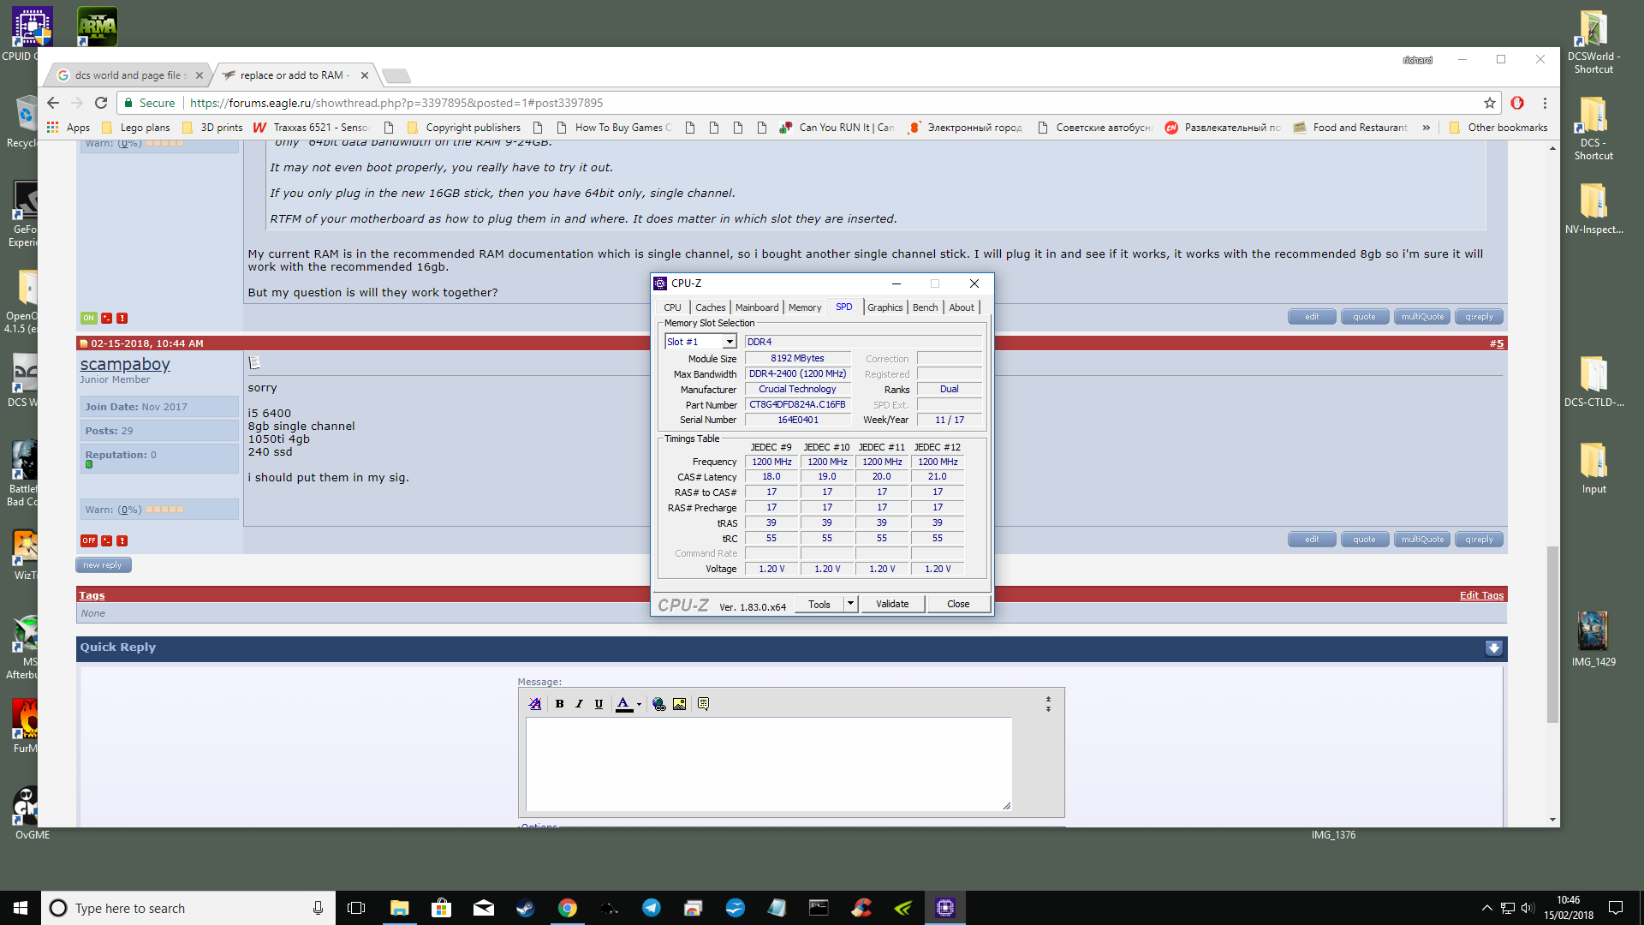This screenshot has height=925, width=1644.
Task: Click the Windows Start button
Action: (21, 908)
